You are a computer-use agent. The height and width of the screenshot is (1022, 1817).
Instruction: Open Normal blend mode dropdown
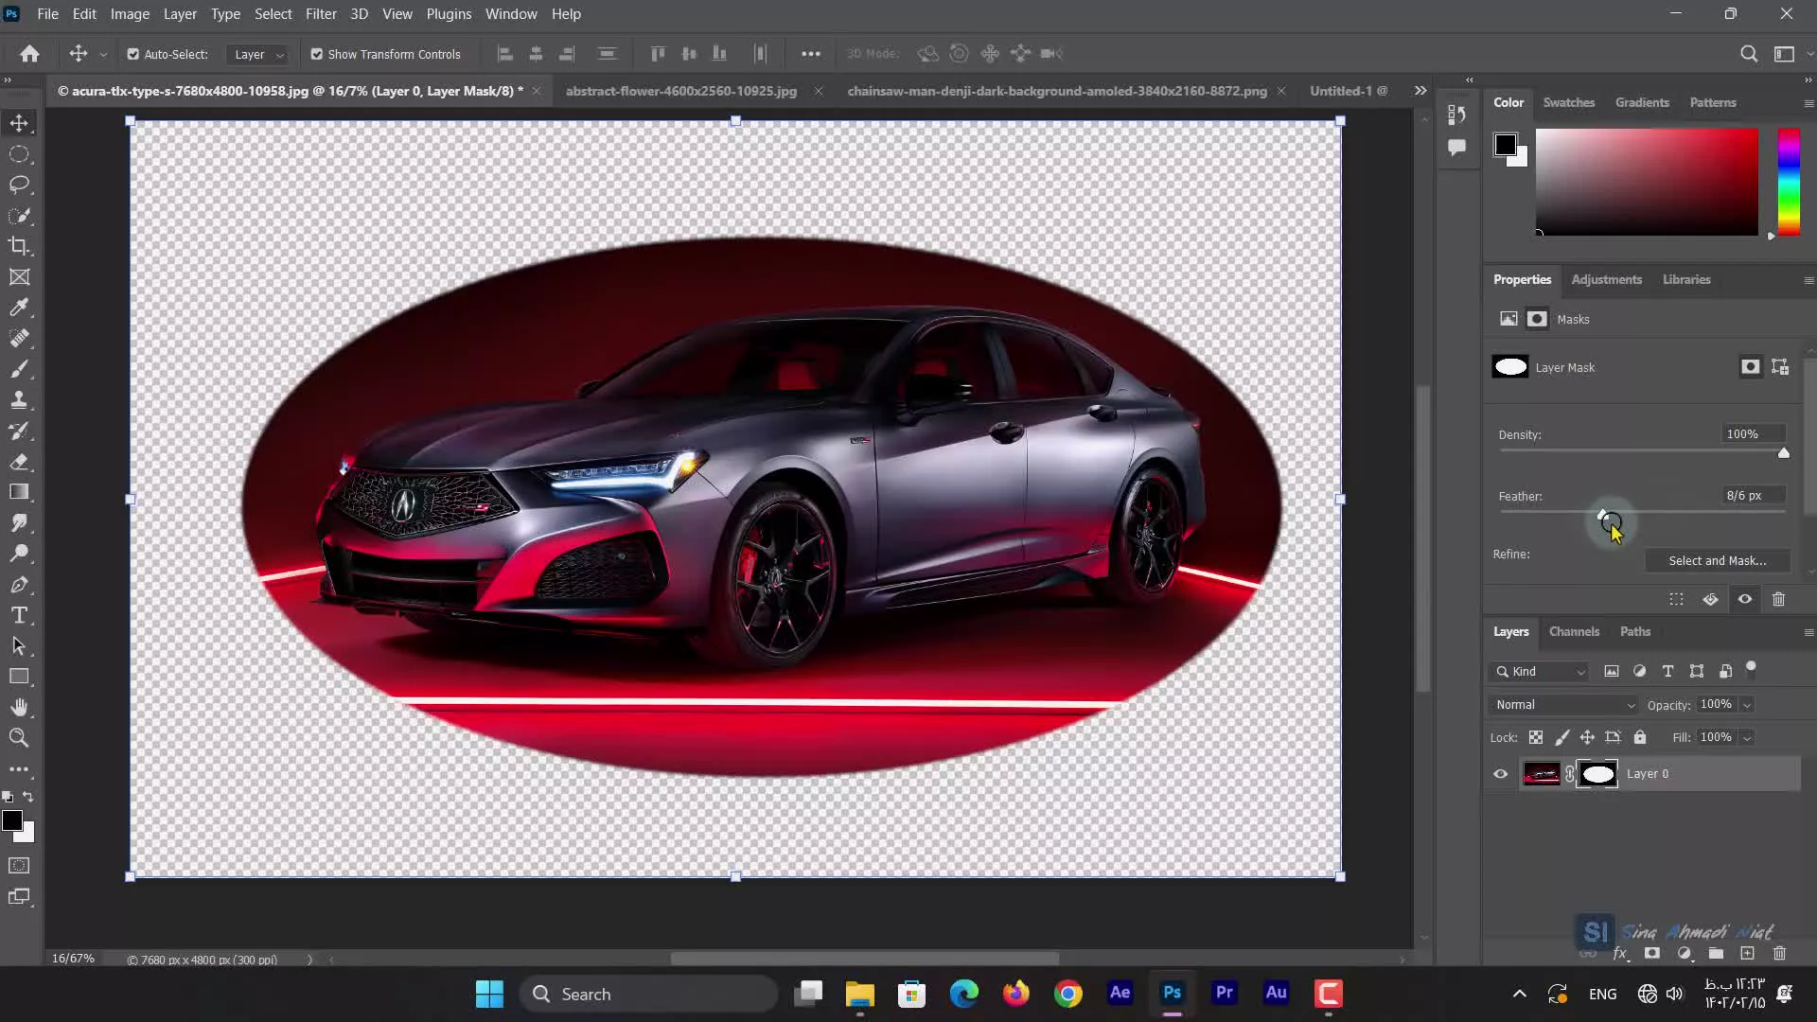1563,705
